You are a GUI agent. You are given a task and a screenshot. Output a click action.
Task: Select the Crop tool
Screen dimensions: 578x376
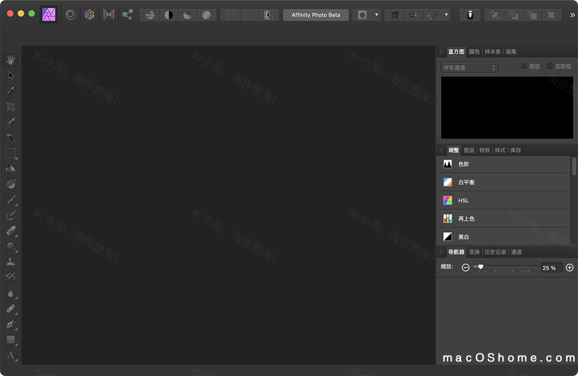coord(10,107)
